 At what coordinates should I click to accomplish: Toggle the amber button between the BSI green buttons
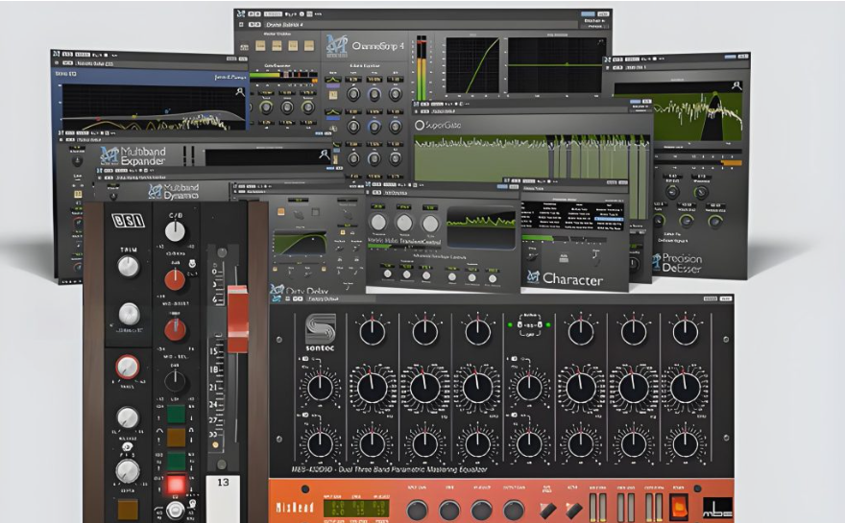point(176,438)
